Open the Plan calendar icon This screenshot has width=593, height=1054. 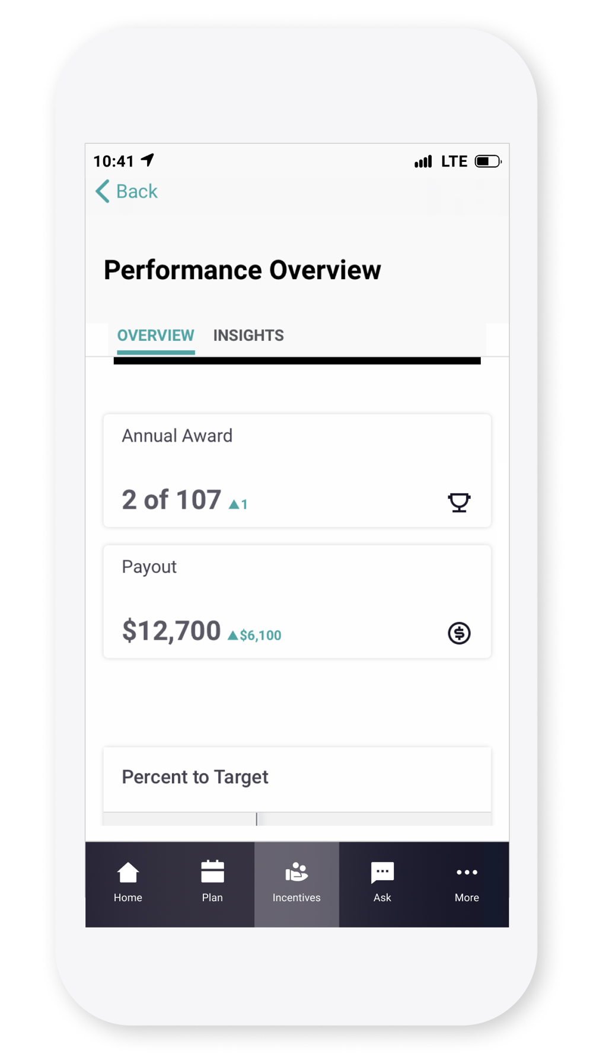click(212, 871)
